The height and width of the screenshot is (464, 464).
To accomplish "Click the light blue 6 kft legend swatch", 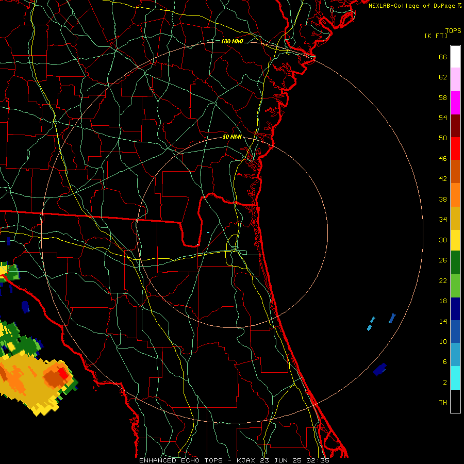I will coord(455,354).
